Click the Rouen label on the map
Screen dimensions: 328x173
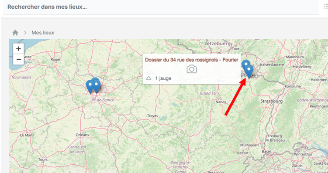pyautogui.click(x=56, y=59)
